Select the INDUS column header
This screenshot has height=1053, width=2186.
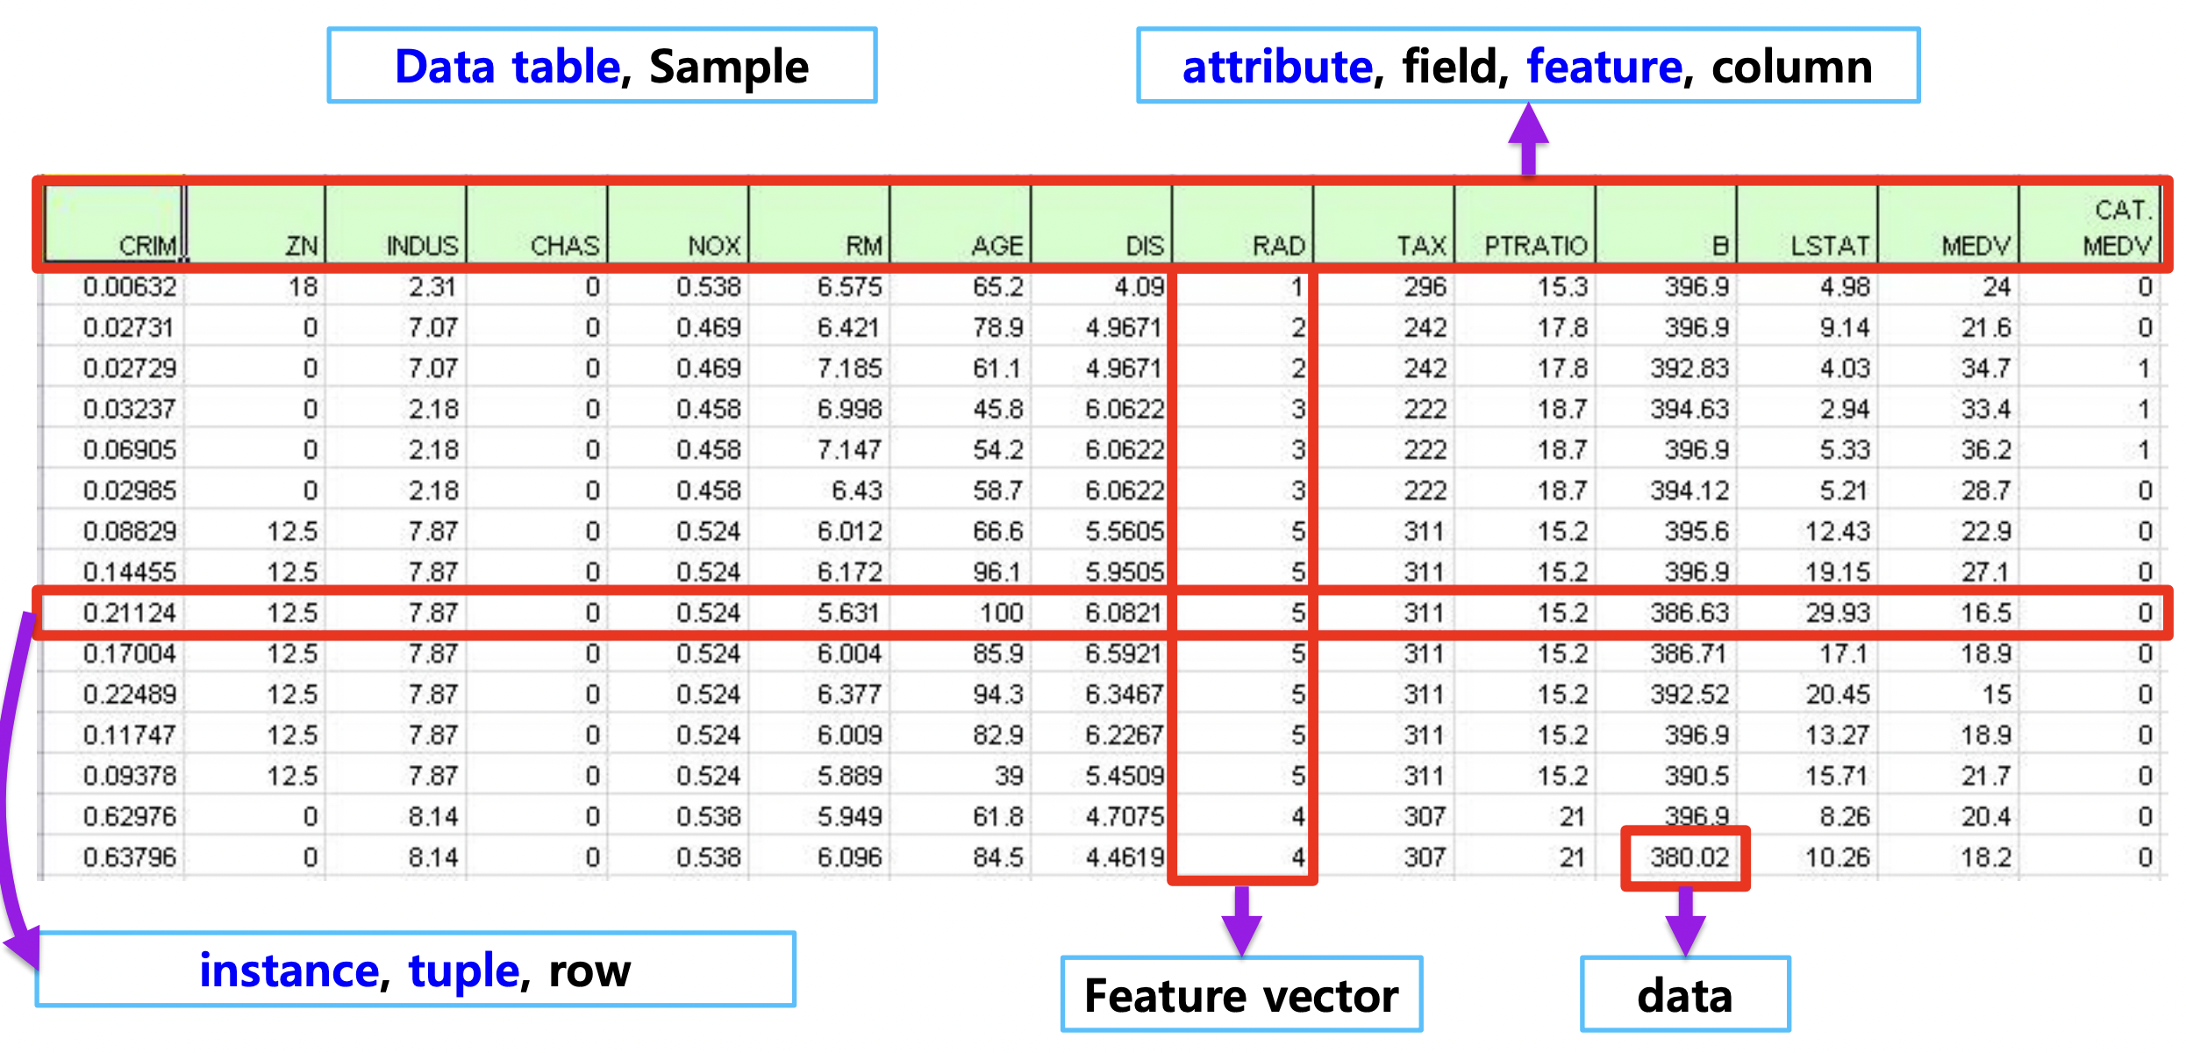[x=396, y=224]
